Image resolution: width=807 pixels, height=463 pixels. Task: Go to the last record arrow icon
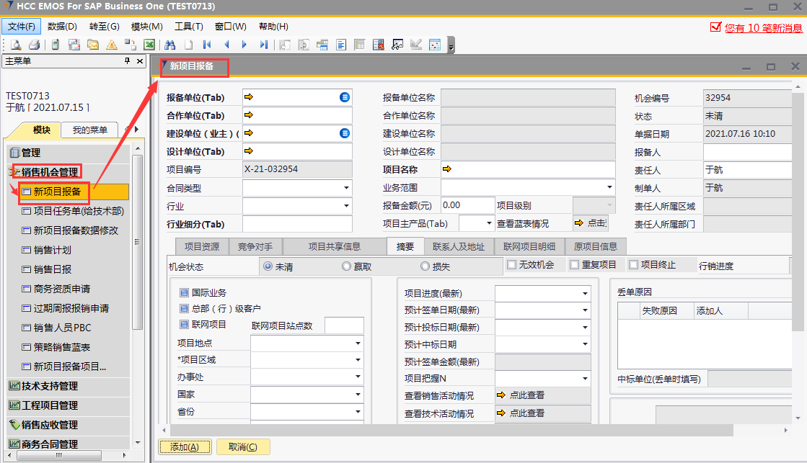263,45
